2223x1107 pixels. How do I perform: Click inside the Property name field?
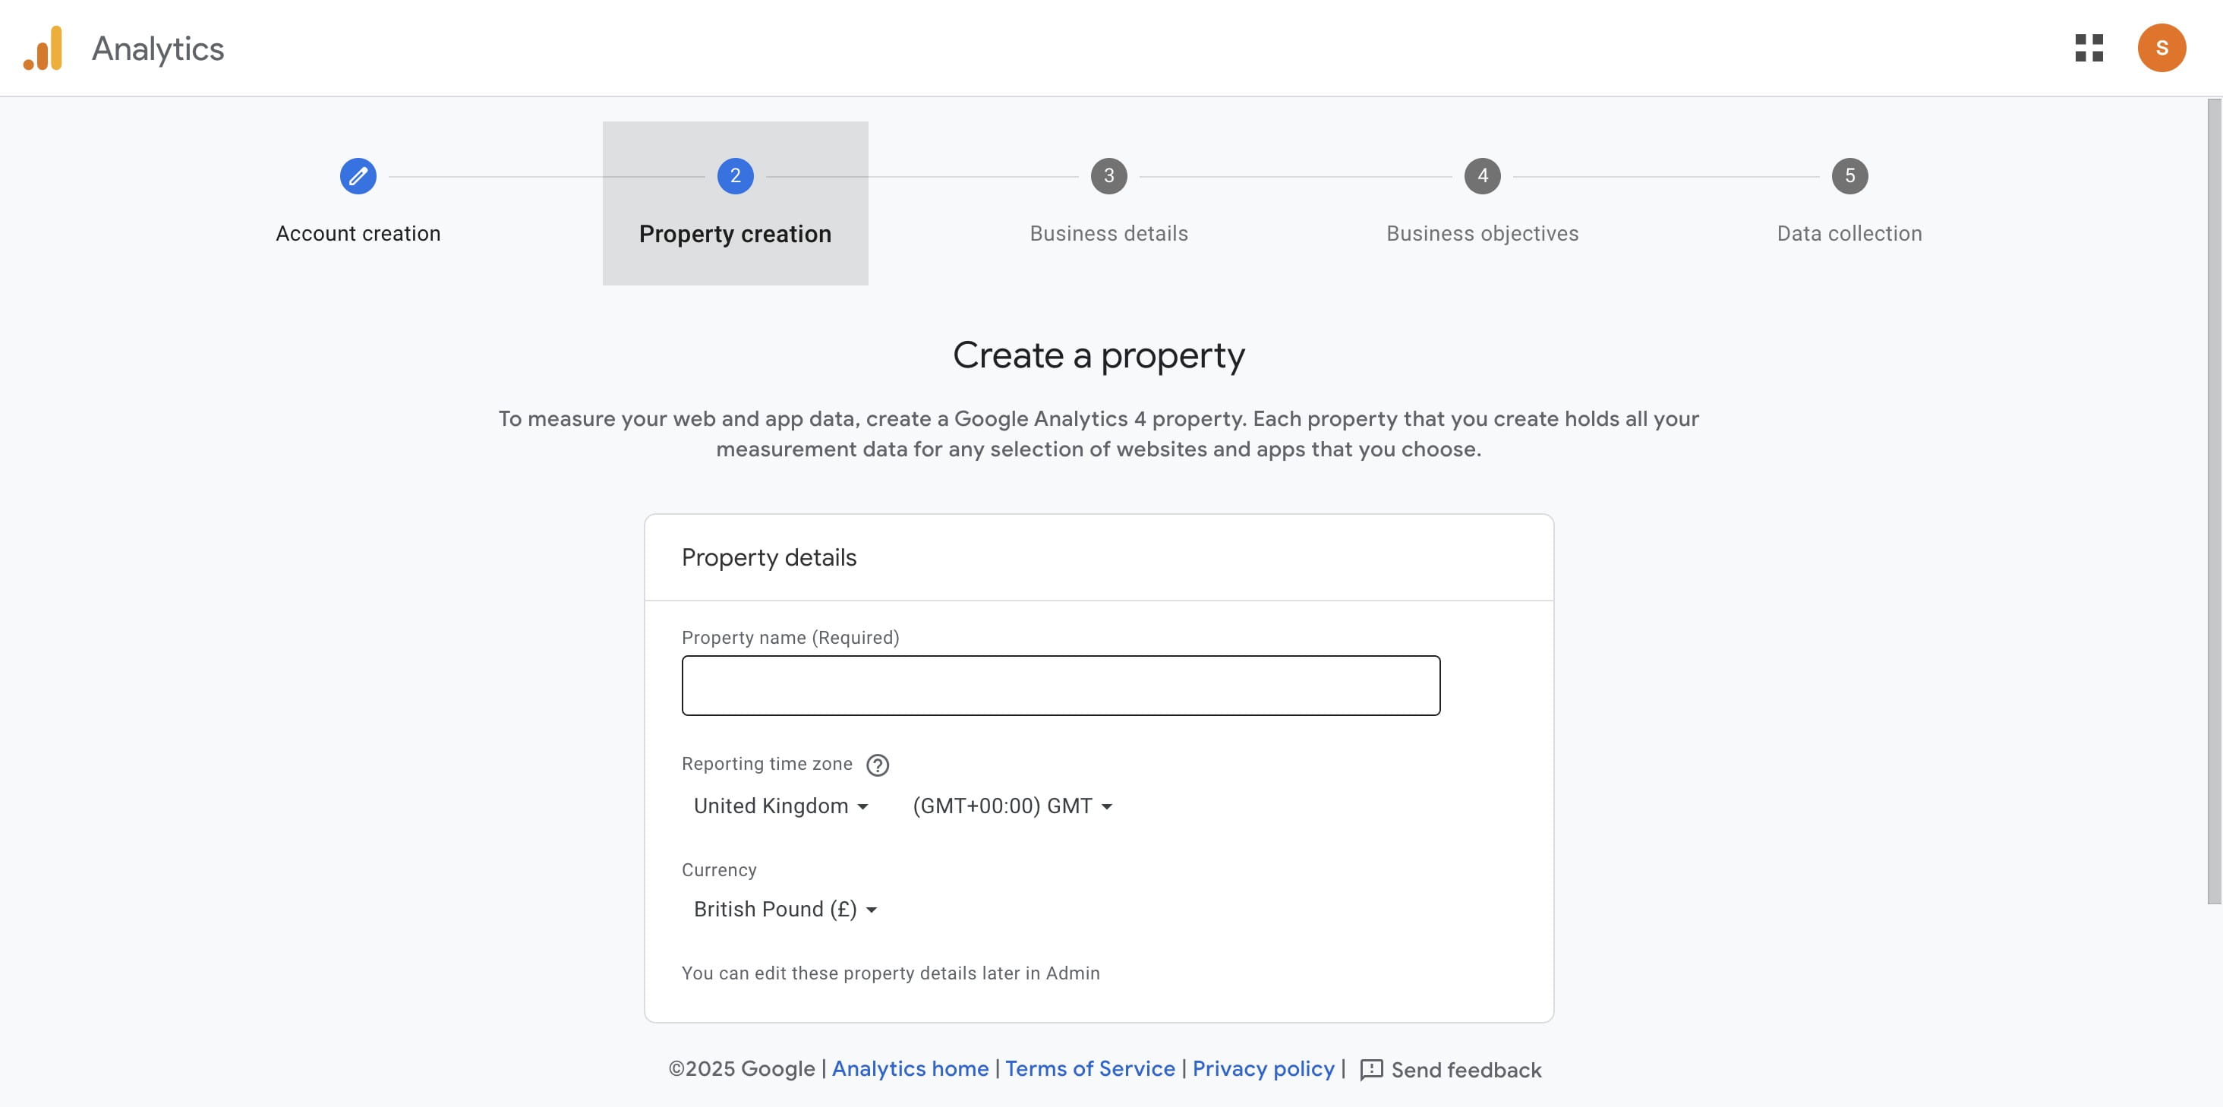(x=1061, y=685)
